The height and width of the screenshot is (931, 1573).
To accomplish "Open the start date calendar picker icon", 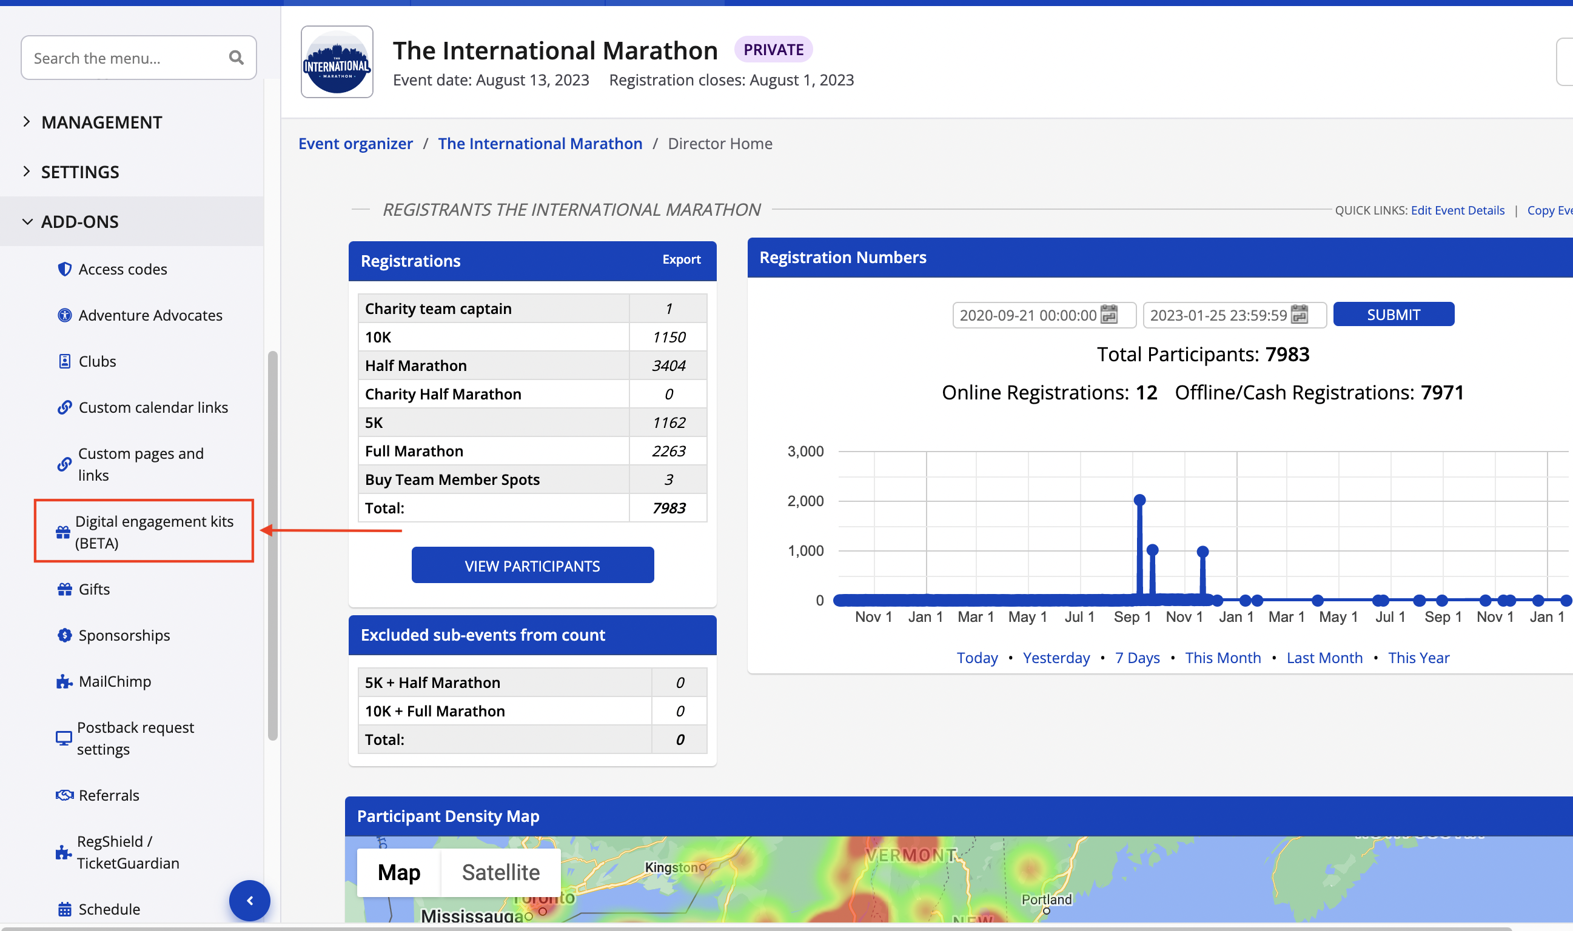I will (1108, 315).
